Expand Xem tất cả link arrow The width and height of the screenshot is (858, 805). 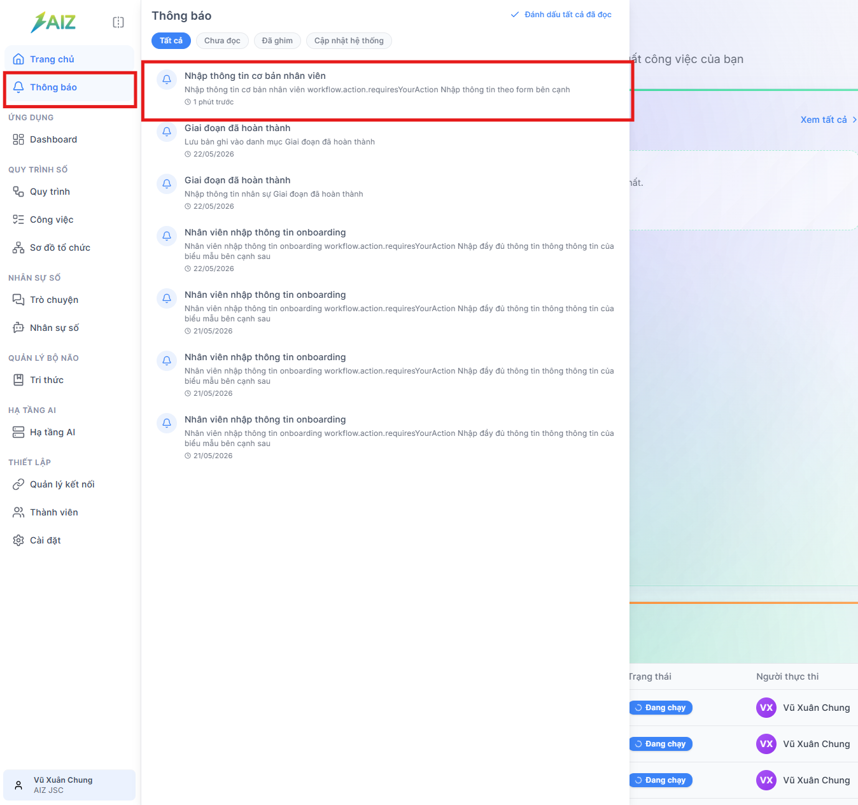(854, 120)
